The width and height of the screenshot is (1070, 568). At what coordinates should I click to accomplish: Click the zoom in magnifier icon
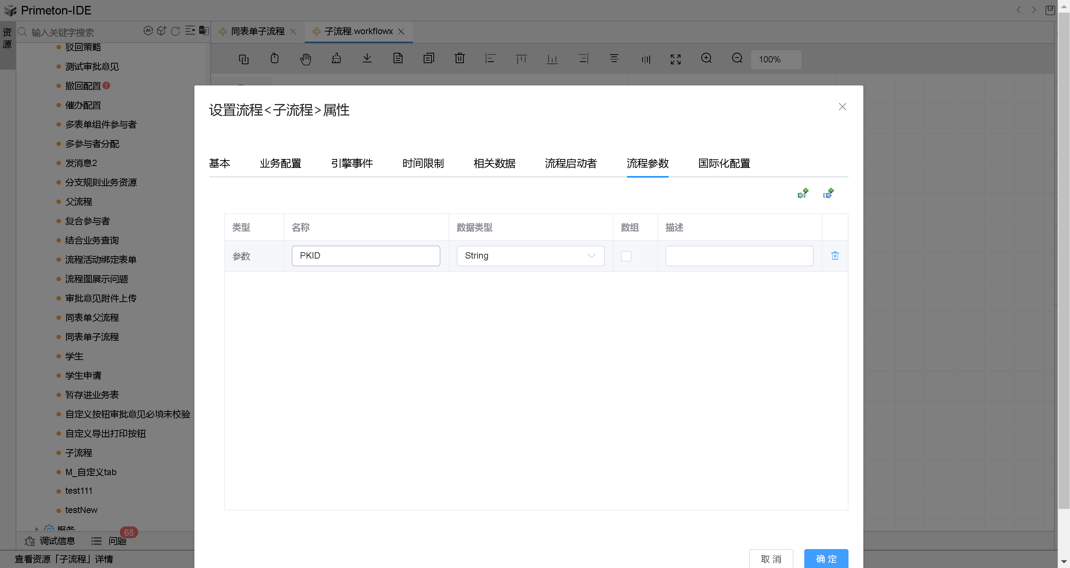[706, 59]
